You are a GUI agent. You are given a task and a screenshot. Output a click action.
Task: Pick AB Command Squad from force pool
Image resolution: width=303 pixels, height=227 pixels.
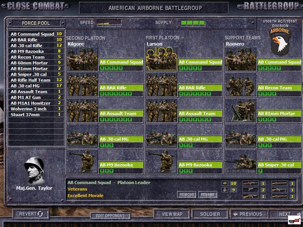click(36, 34)
